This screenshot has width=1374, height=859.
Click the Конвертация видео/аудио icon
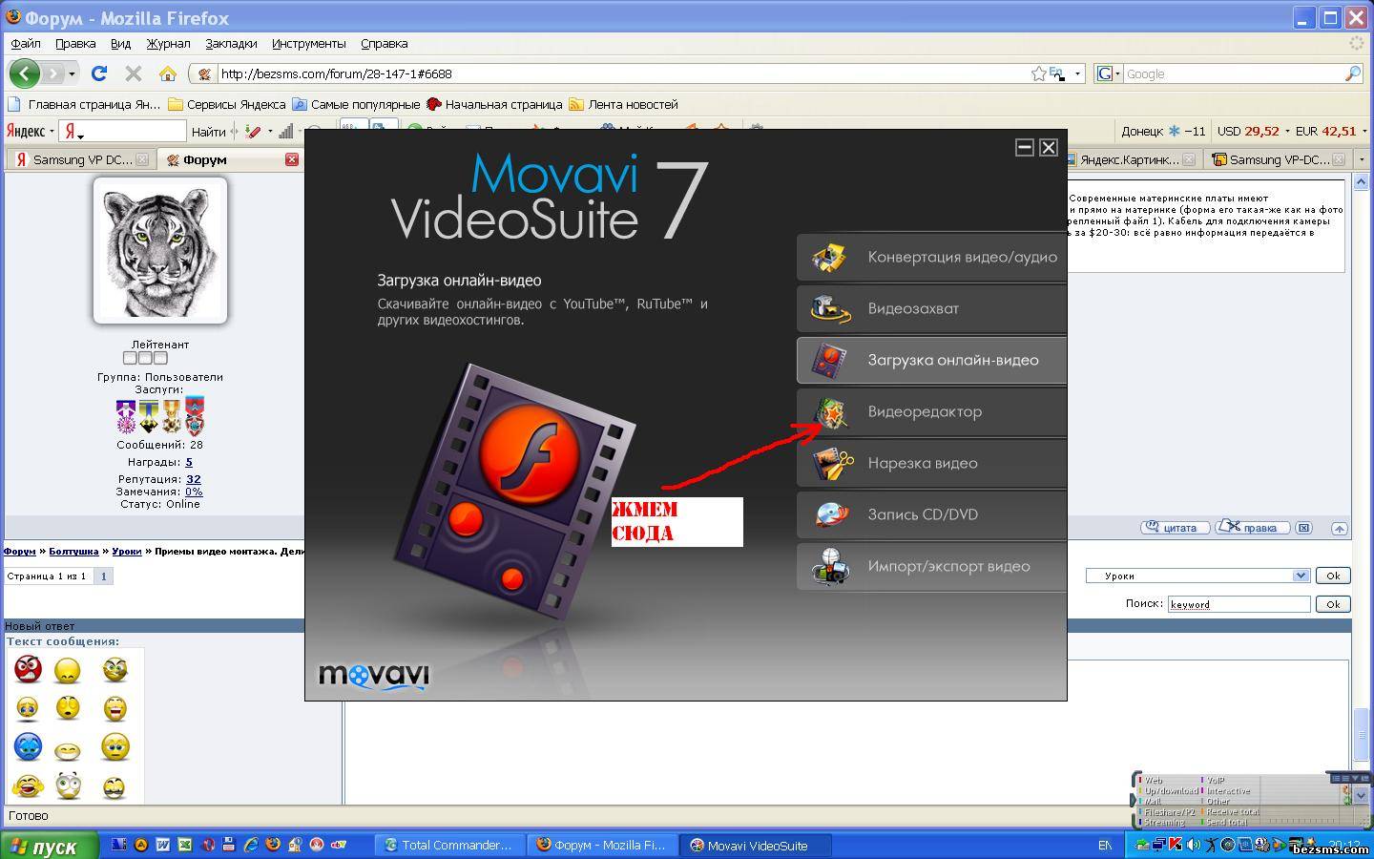[830, 257]
